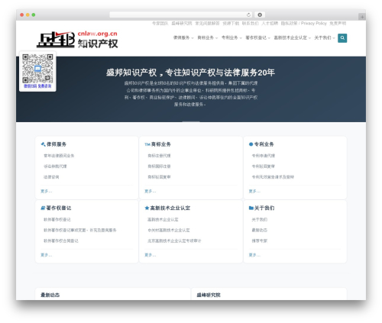Viewport: 382px width, 323px height.
Task: Open 常见问题解答 in the top menu
Action: (x=207, y=24)
